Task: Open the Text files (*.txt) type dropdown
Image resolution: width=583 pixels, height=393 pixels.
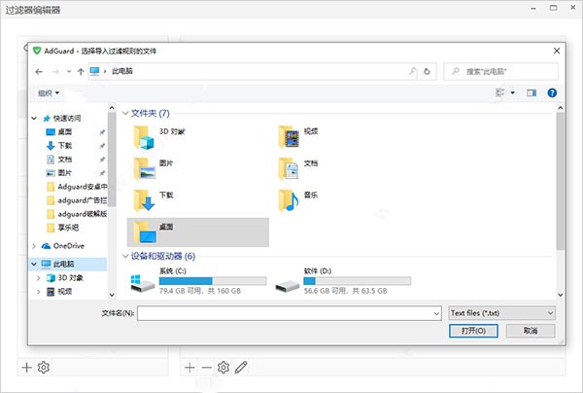Action: (x=501, y=313)
